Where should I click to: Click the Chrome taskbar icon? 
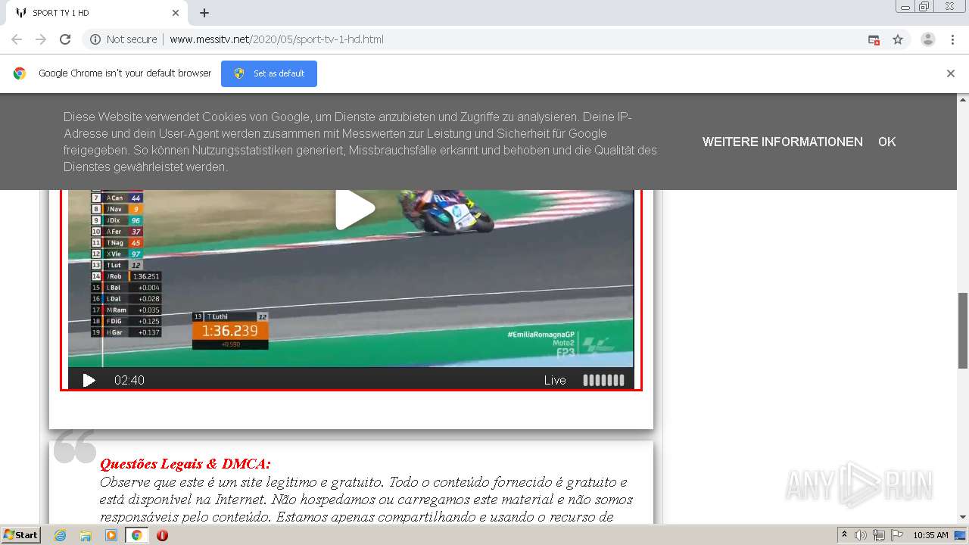[136, 535]
